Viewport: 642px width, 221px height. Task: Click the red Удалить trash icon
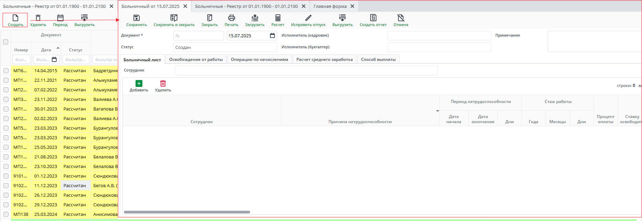(x=163, y=83)
